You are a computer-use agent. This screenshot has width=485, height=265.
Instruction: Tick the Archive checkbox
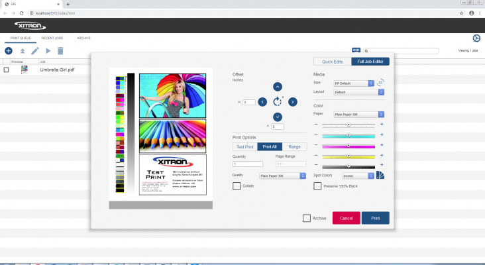(x=306, y=218)
